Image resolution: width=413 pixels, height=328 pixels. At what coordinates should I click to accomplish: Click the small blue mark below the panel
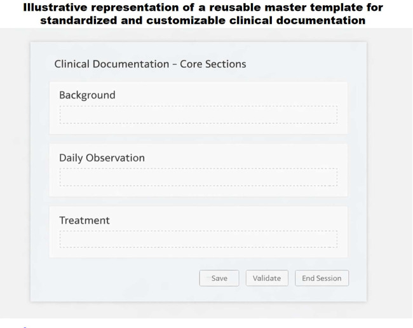pos(25,327)
